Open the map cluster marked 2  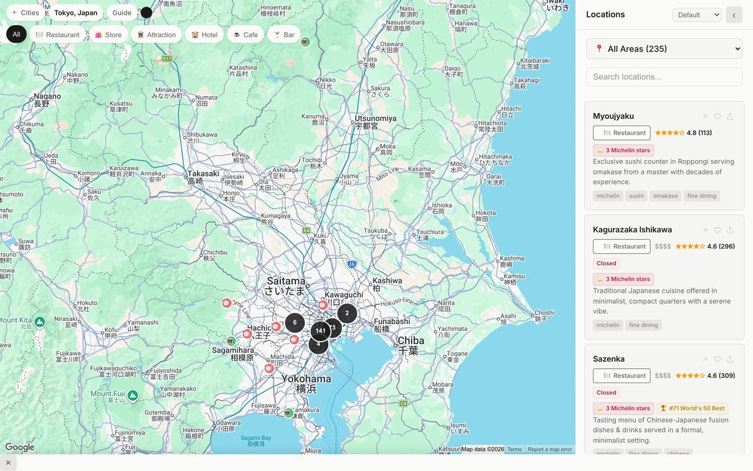[x=347, y=313]
